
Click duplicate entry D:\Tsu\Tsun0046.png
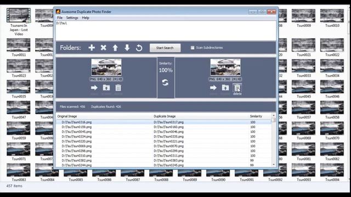pos(168,132)
